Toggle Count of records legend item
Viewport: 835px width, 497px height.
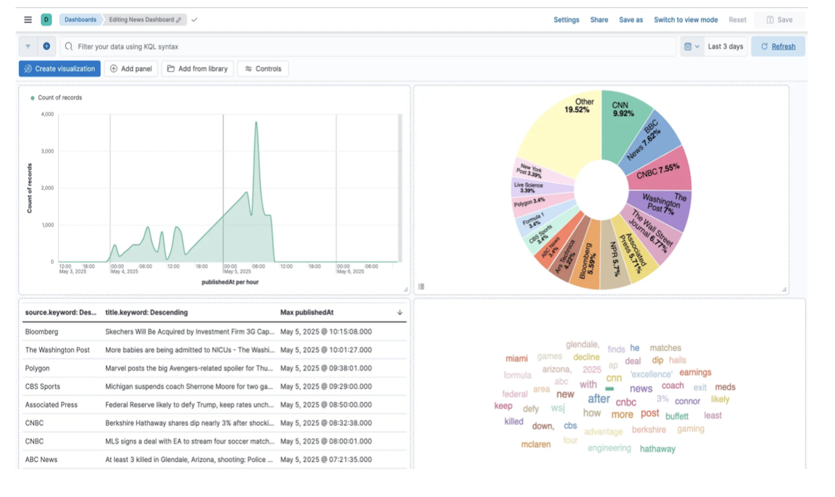tap(56, 98)
